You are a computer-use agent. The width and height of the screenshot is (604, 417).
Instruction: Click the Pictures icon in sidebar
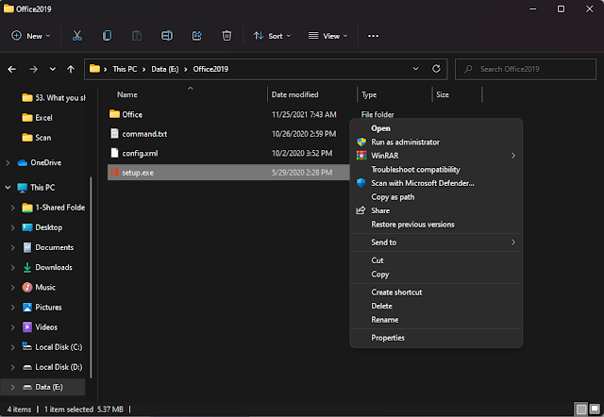27,308
